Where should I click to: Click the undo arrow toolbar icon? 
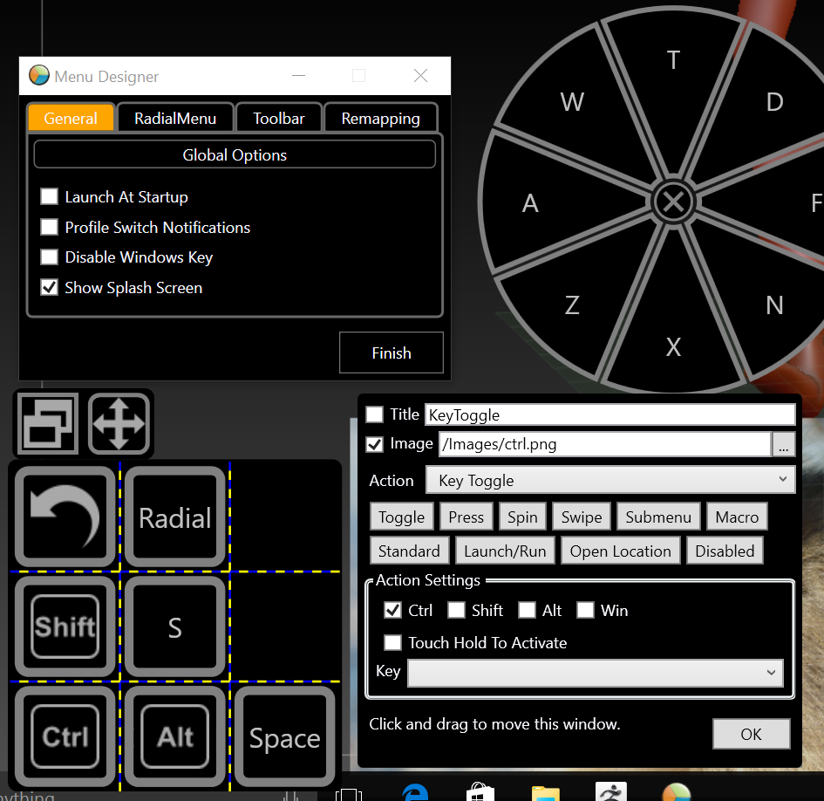pyautogui.click(x=64, y=517)
